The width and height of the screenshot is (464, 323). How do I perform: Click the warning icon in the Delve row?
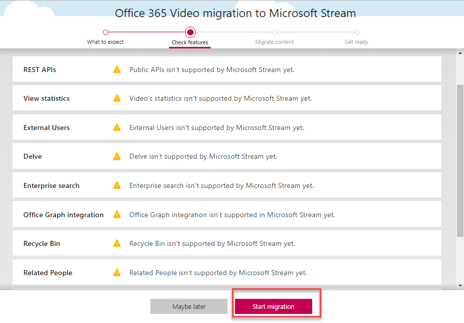click(x=117, y=156)
